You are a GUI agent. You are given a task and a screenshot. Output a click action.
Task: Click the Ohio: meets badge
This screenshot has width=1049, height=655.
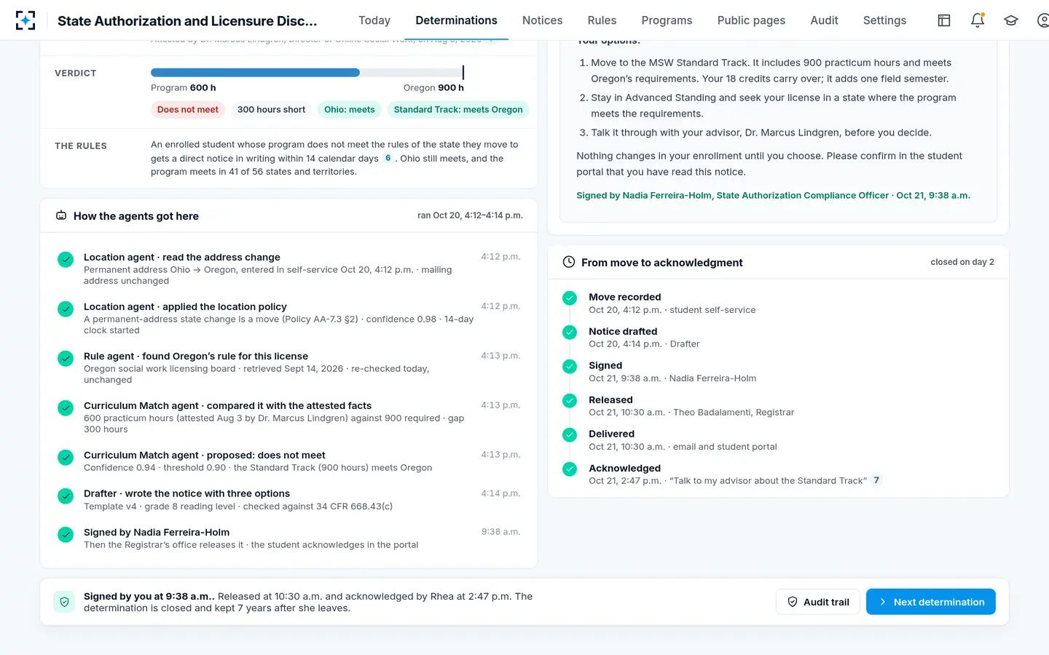[x=350, y=110]
